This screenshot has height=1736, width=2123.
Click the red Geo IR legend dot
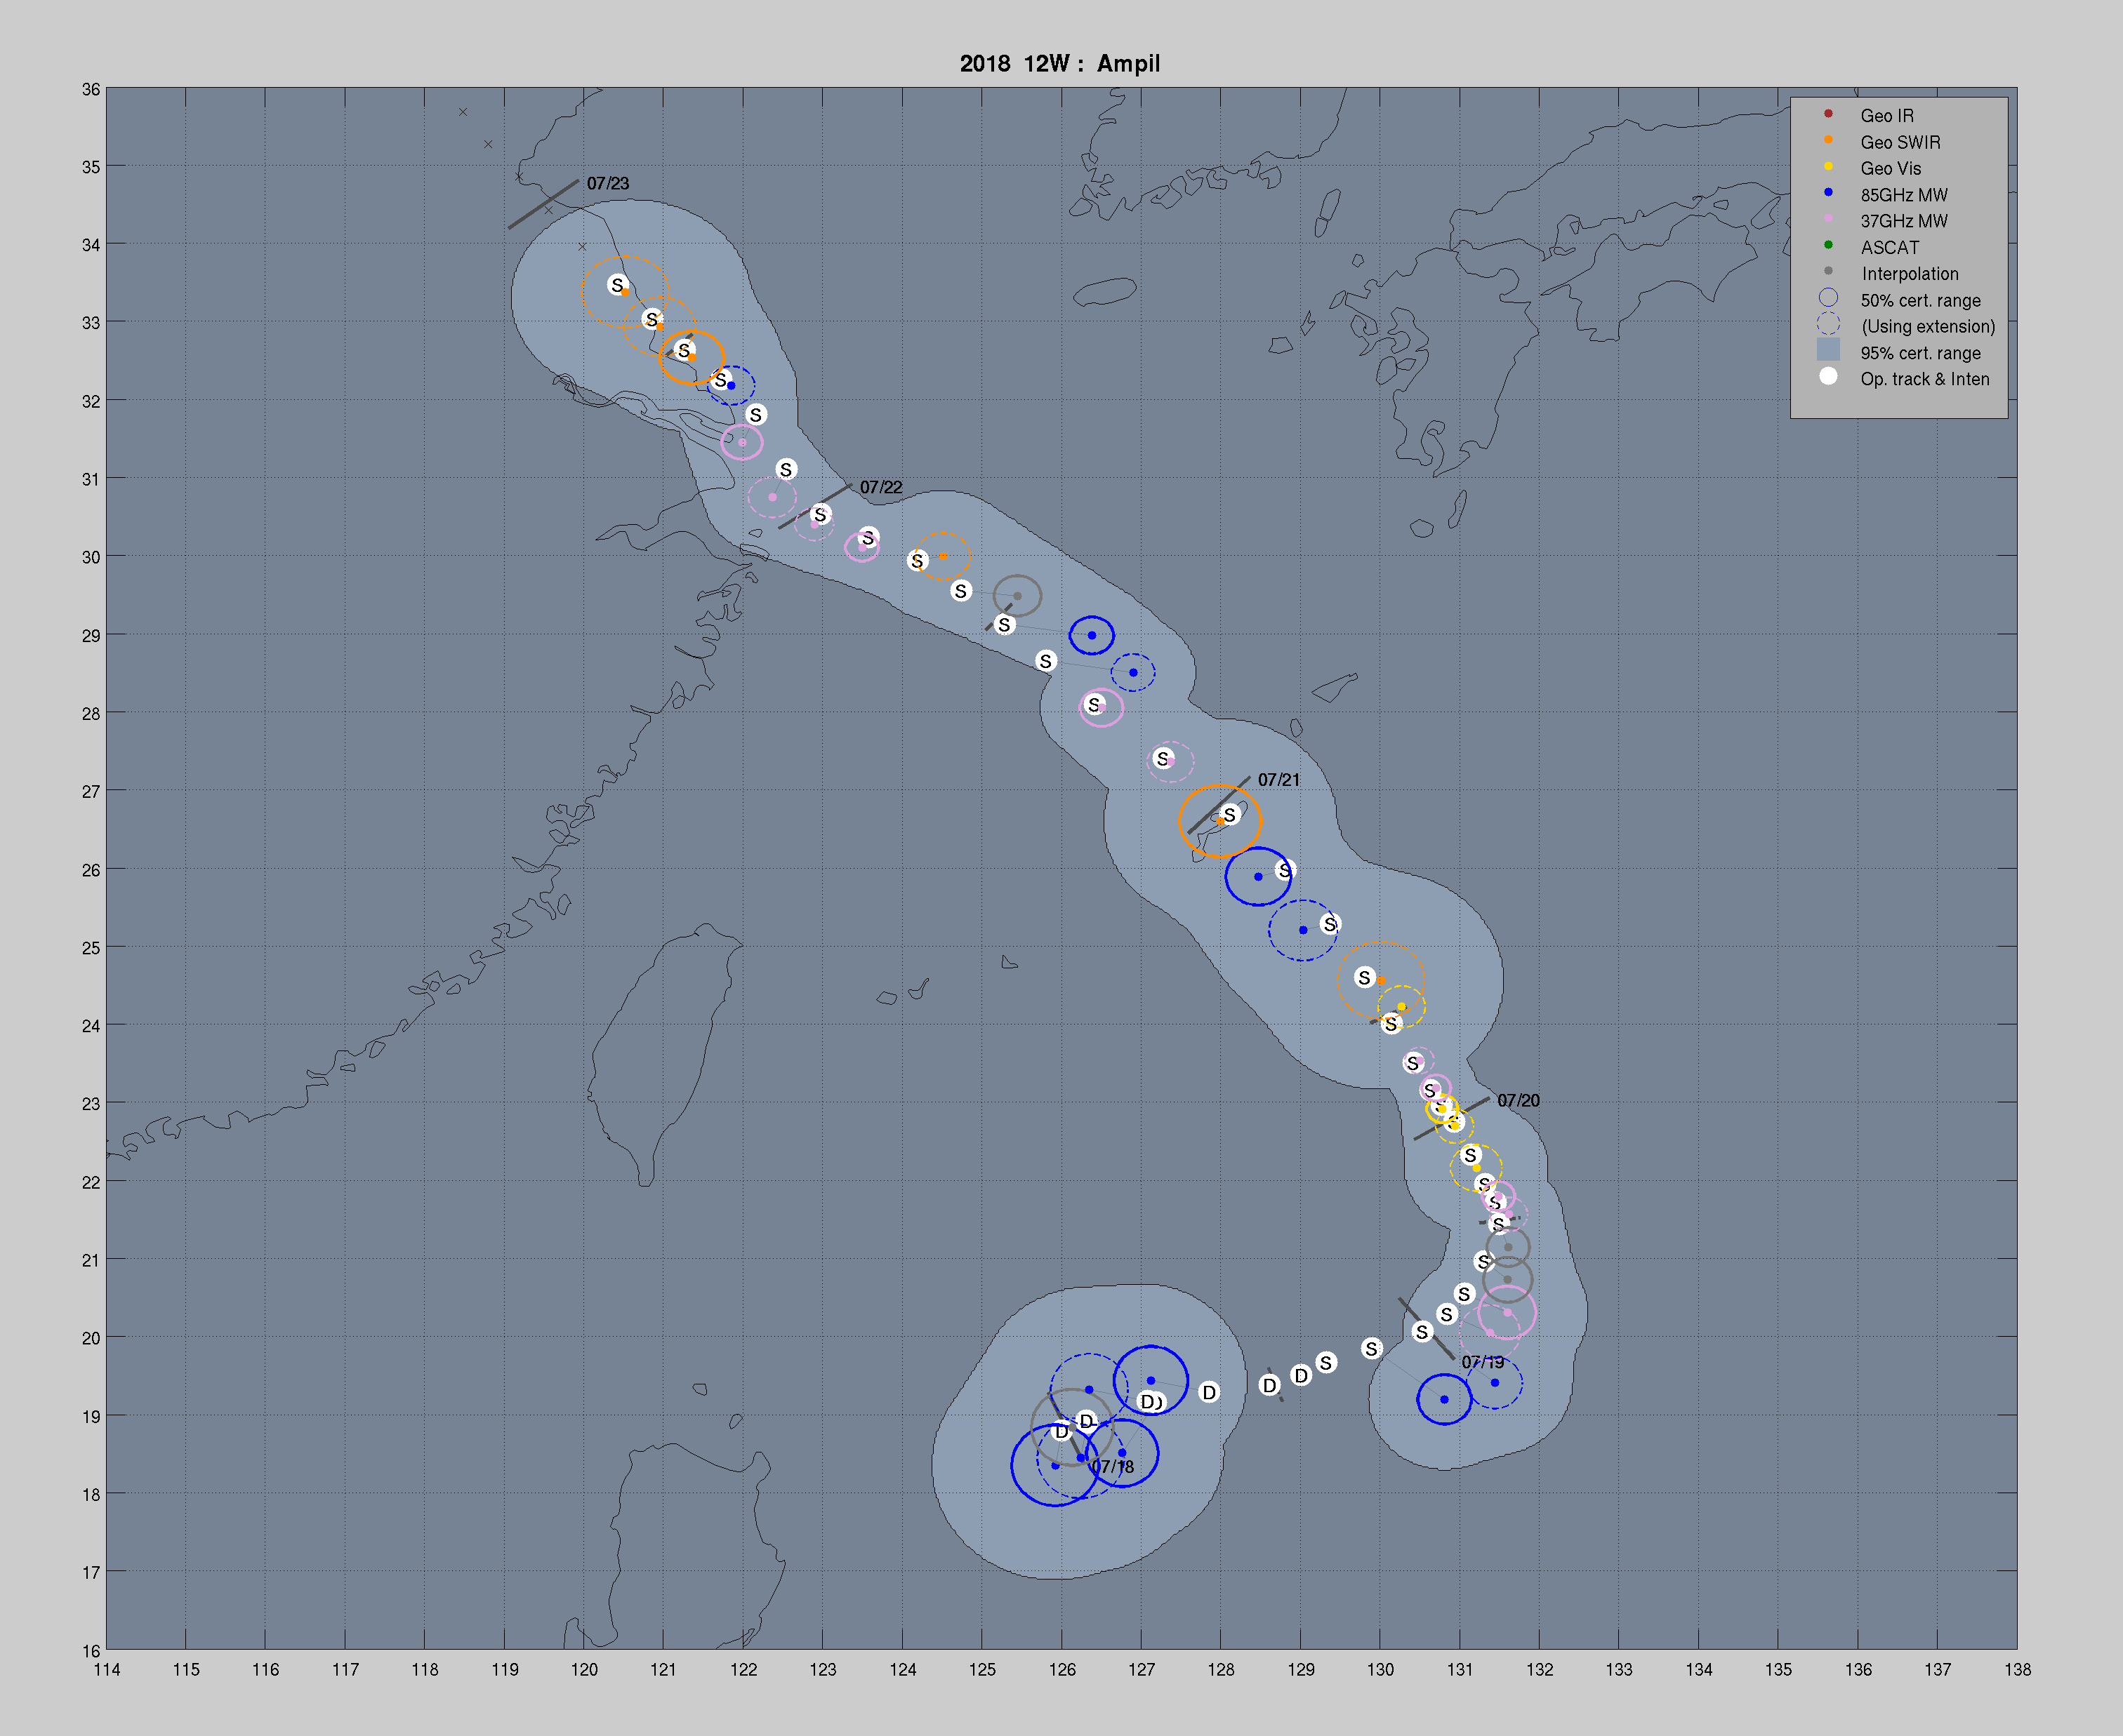pyautogui.click(x=1828, y=114)
